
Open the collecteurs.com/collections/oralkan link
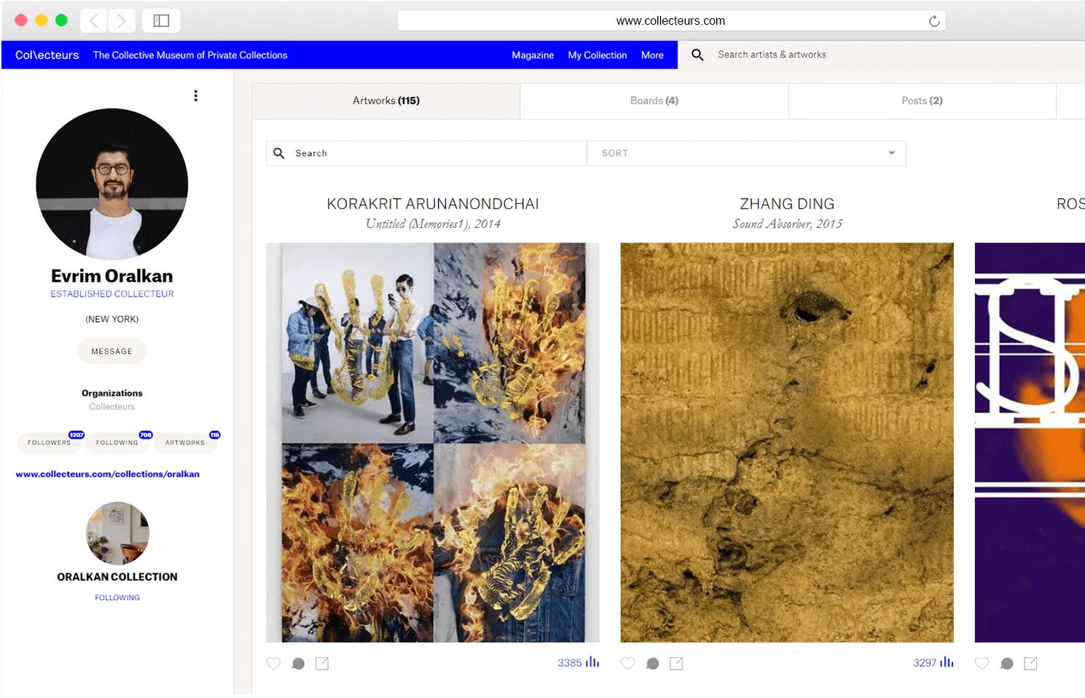coord(108,474)
